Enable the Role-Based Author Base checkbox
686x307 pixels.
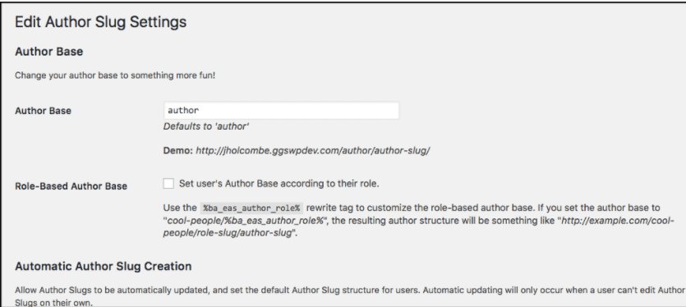pyautogui.click(x=168, y=184)
